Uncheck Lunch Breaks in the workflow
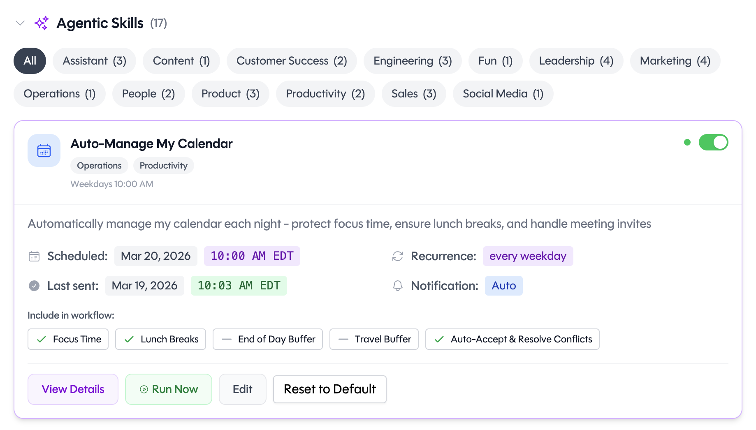 pos(160,339)
